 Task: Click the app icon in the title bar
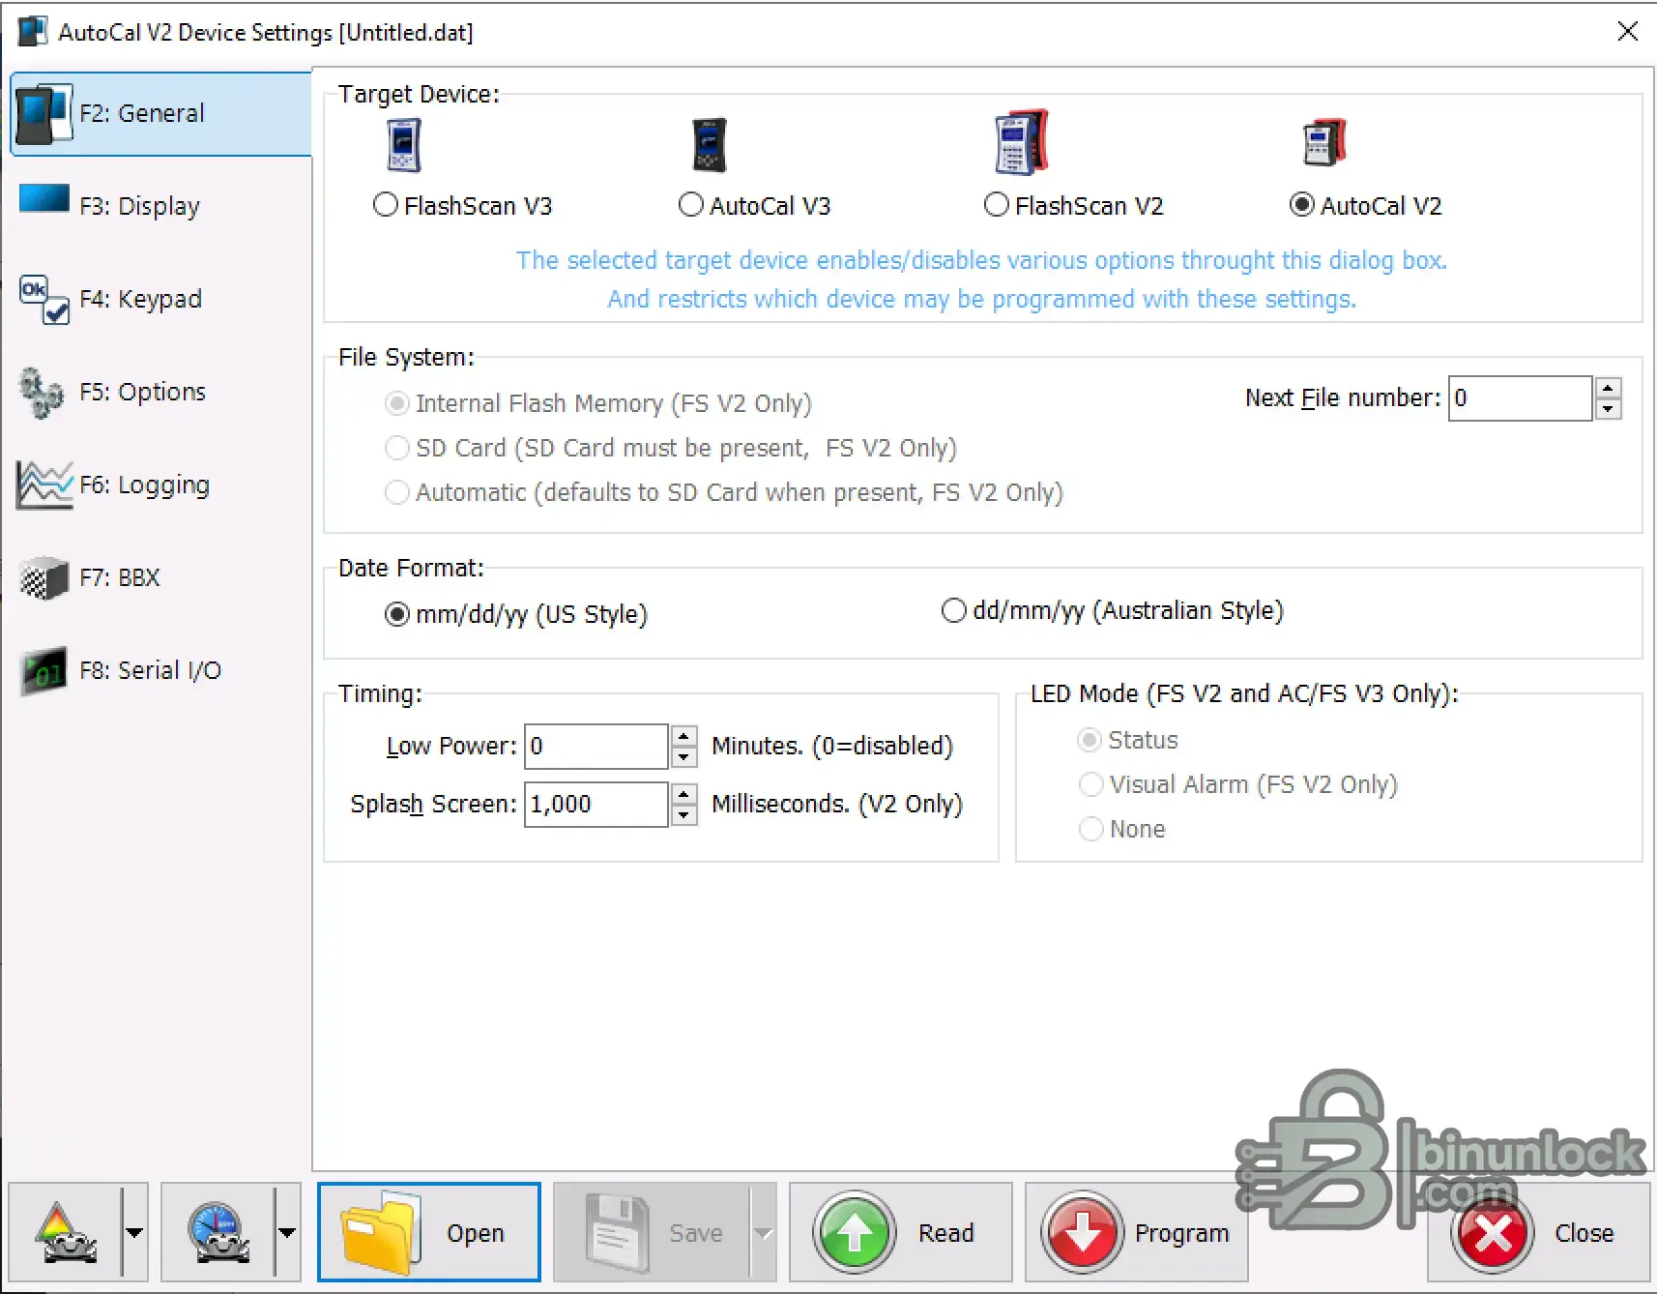tap(33, 32)
